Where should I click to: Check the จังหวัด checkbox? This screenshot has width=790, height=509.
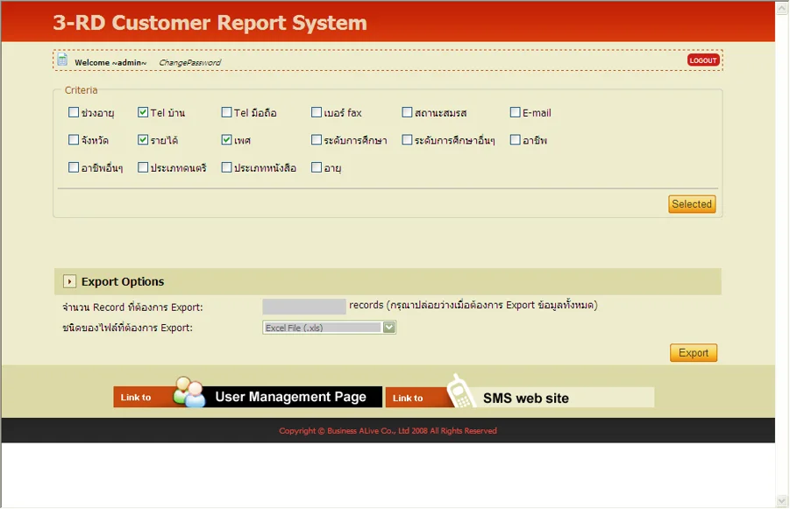(x=74, y=139)
